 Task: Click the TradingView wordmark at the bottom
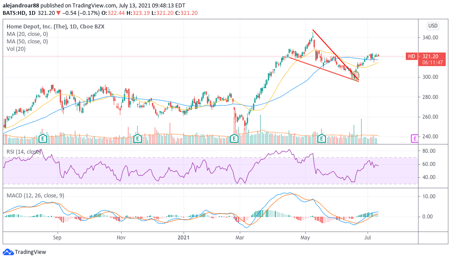(x=30, y=252)
